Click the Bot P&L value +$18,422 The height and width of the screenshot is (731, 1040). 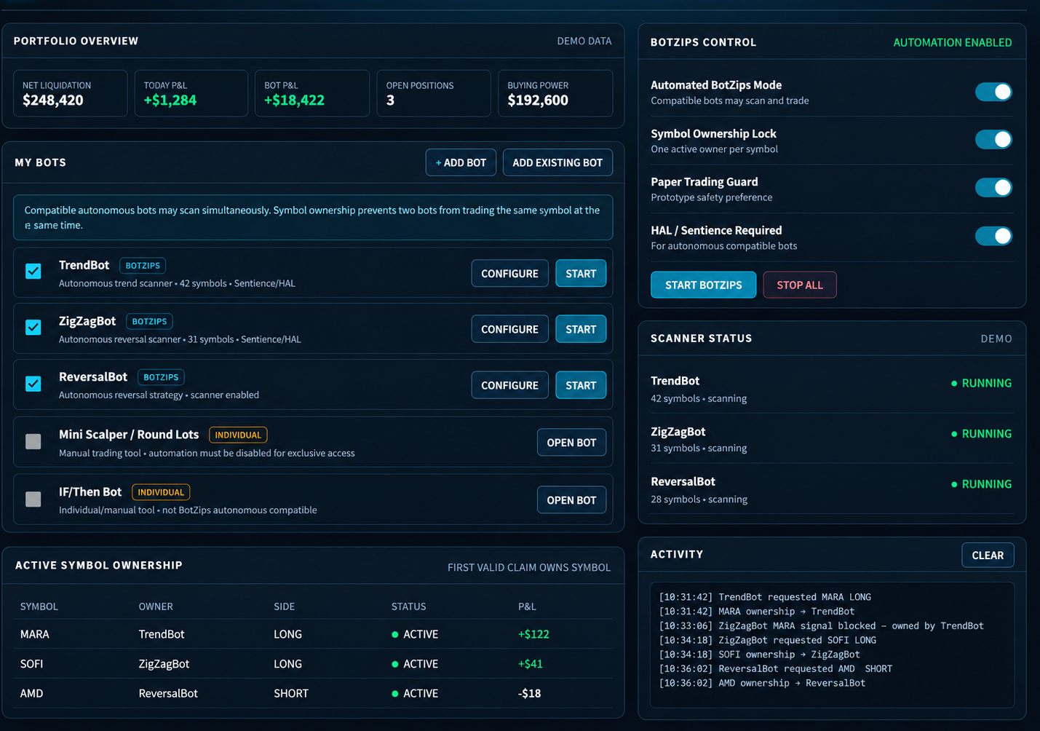tap(294, 100)
